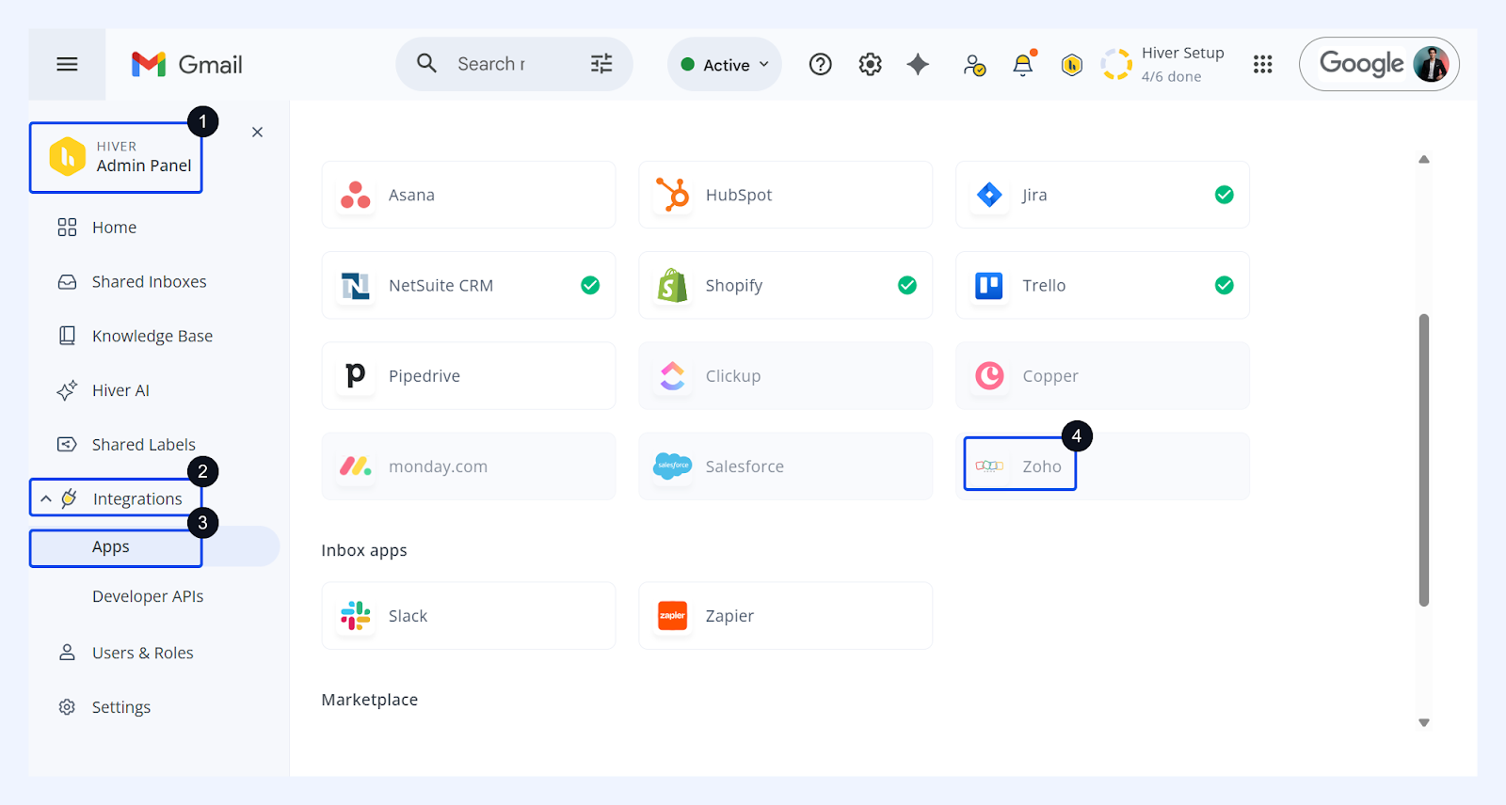The width and height of the screenshot is (1506, 805).
Task: Click the scrollbar up arrow
Action: coord(1424,160)
